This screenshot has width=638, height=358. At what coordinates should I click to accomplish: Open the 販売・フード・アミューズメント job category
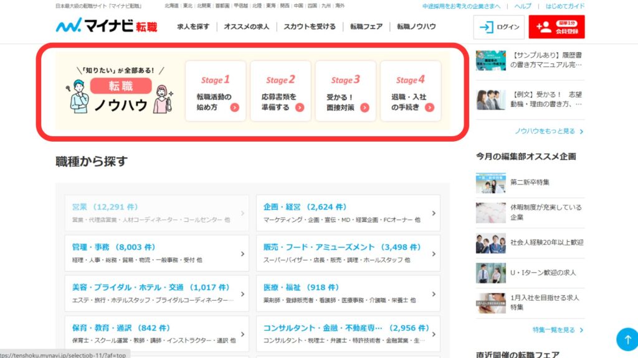tap(334, 247)
